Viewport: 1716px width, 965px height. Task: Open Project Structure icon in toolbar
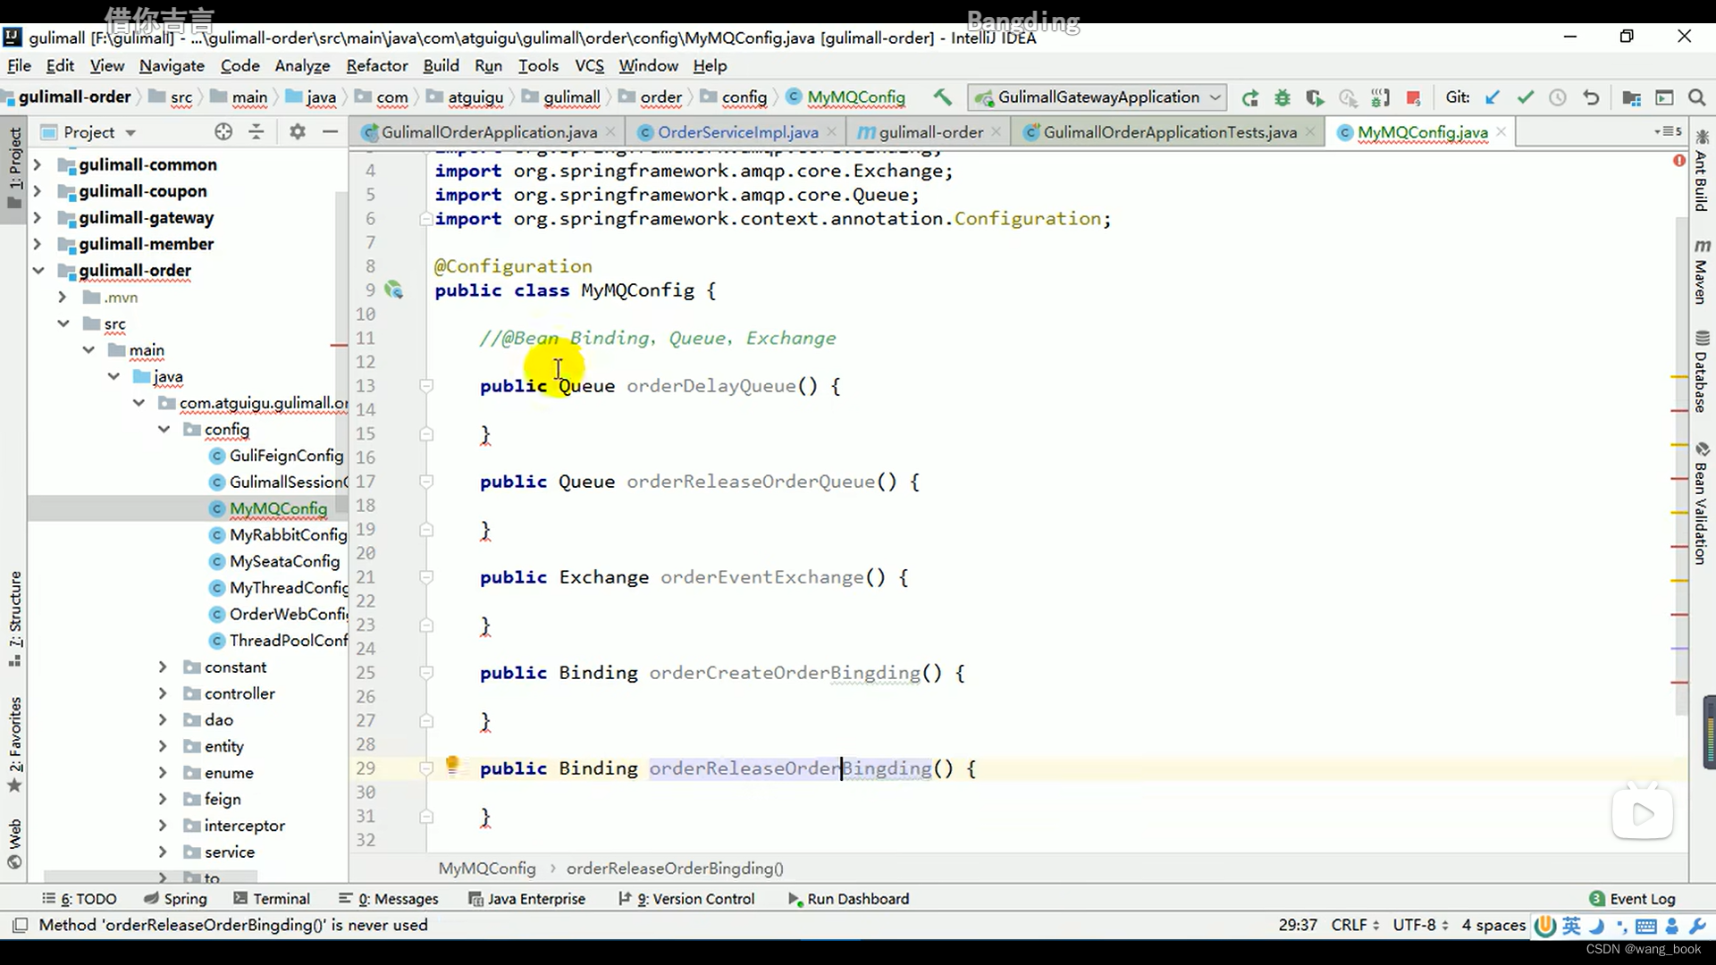coord(1631,97)
